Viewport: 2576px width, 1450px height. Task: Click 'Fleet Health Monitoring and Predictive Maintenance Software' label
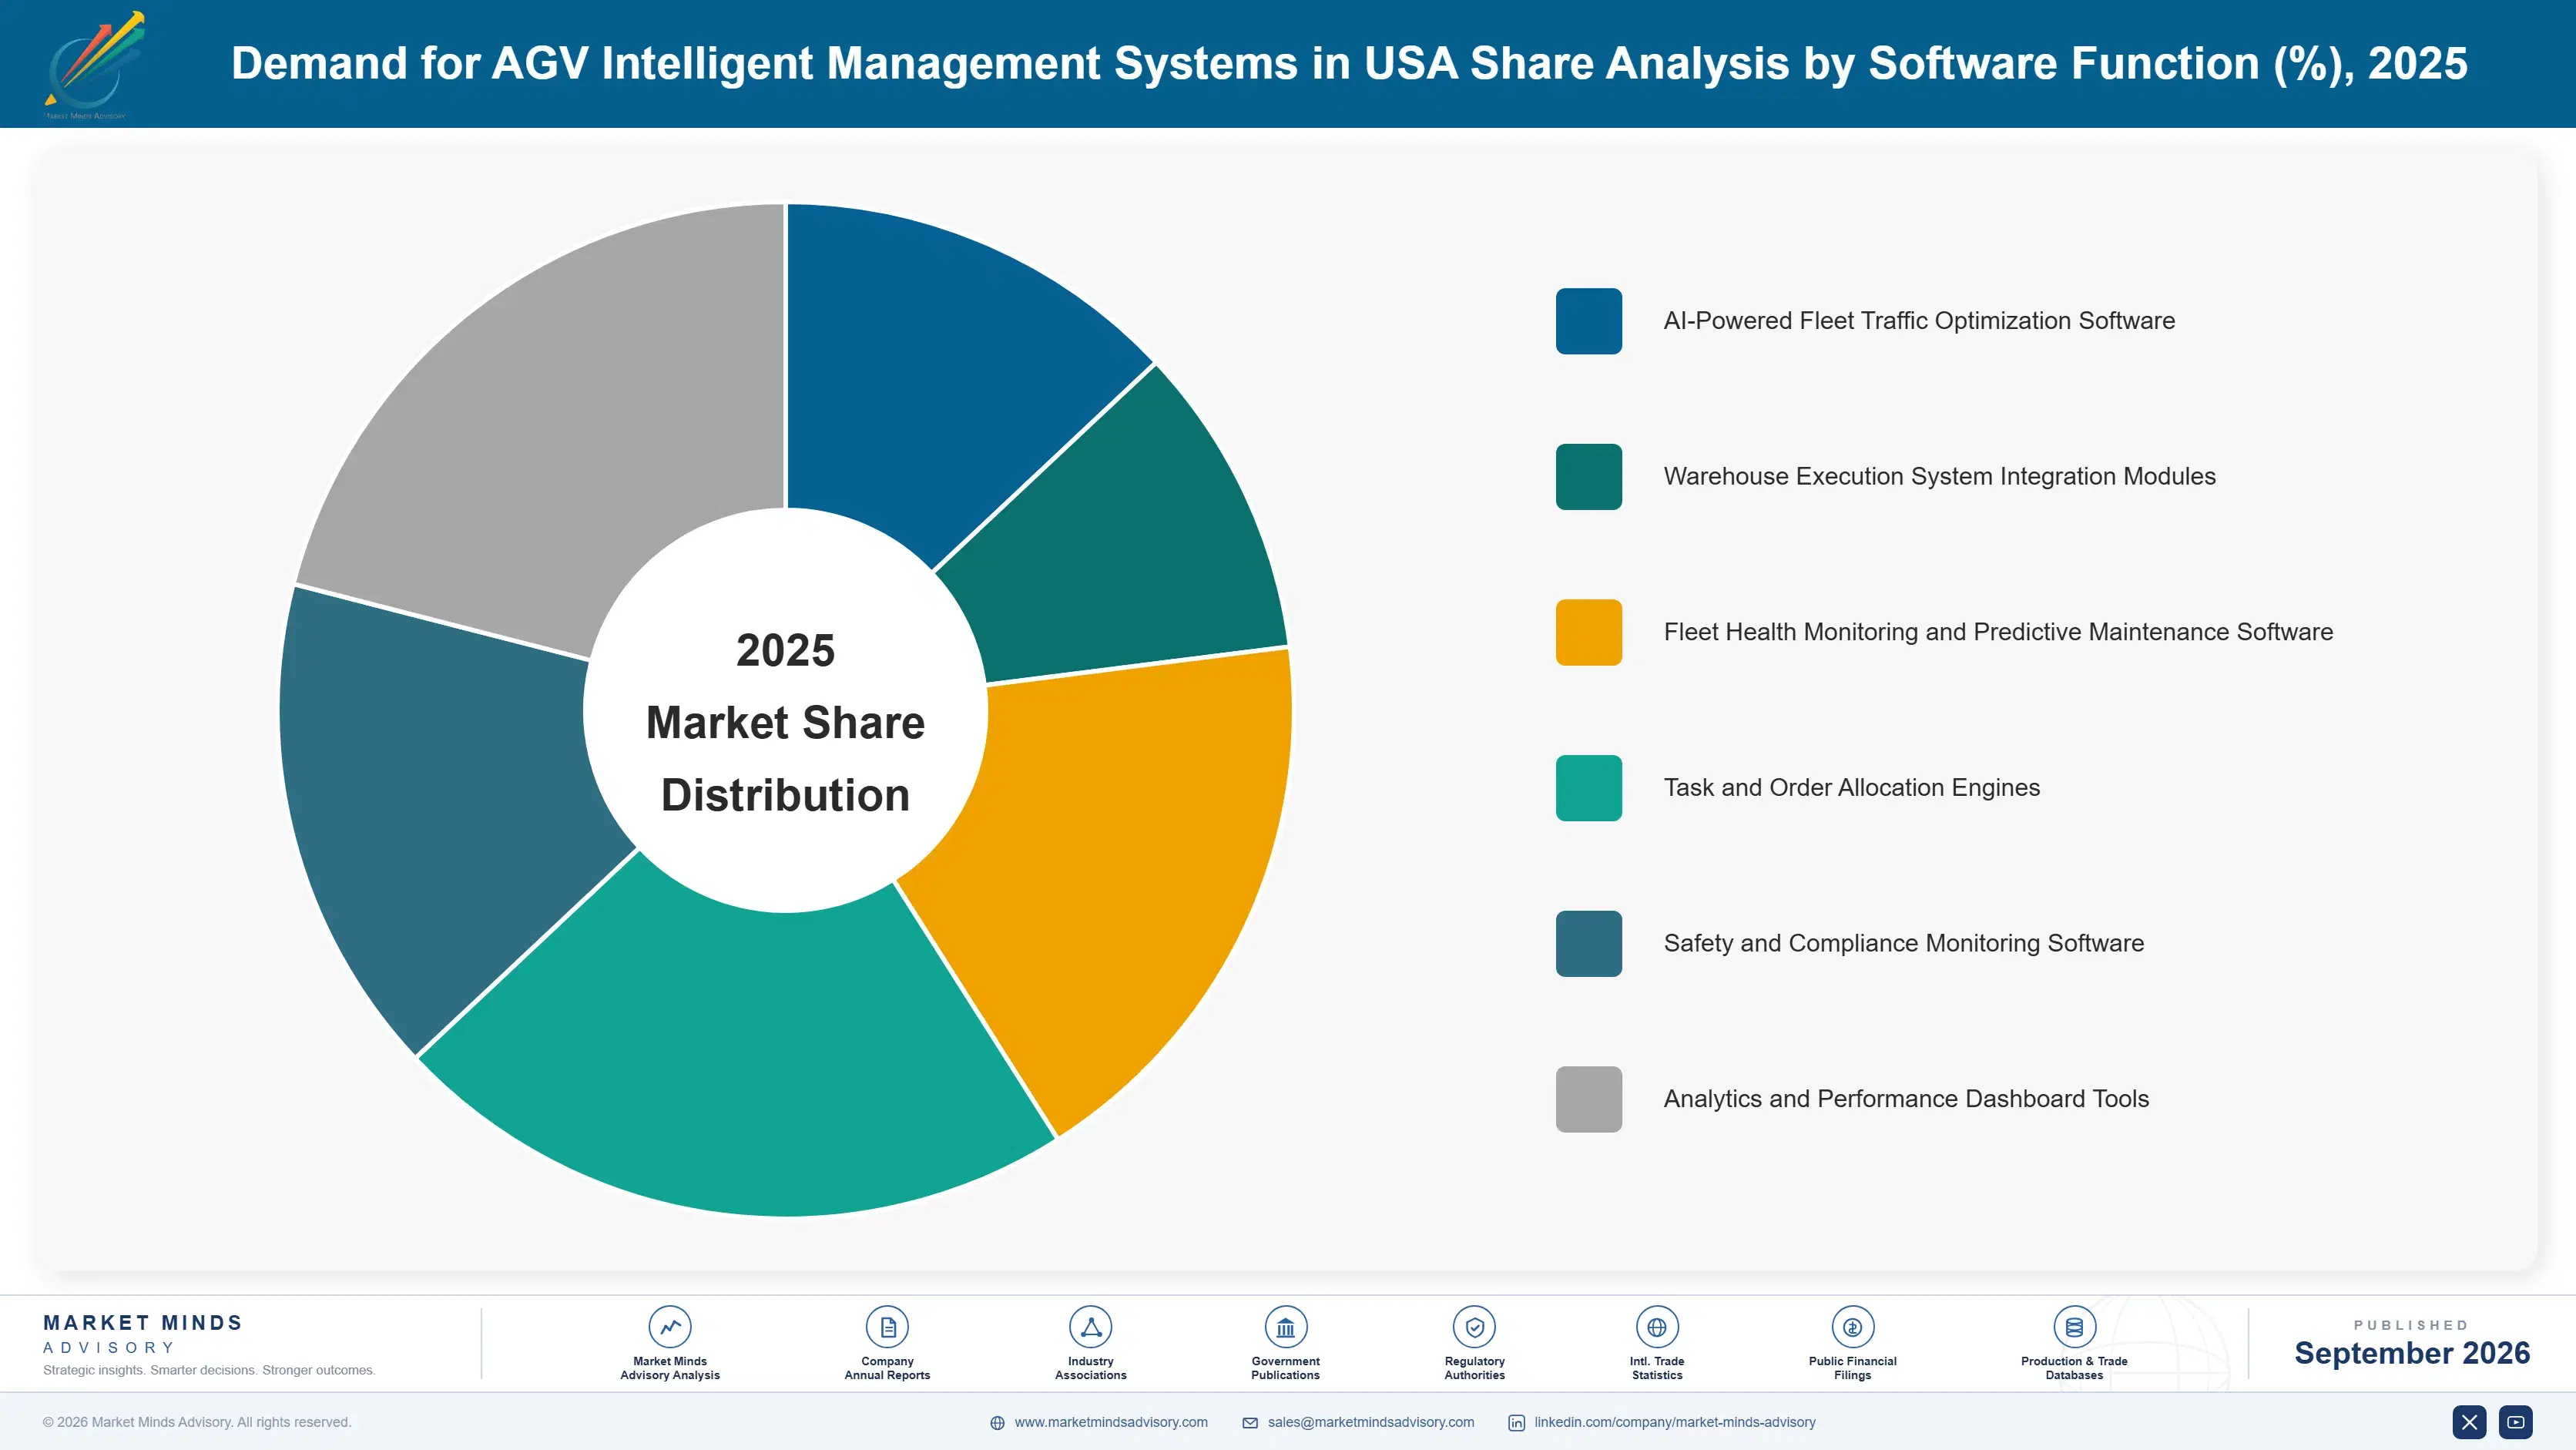1998,632
